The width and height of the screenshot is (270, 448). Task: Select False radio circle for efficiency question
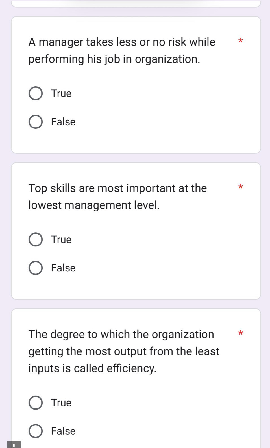pos(36,431)
